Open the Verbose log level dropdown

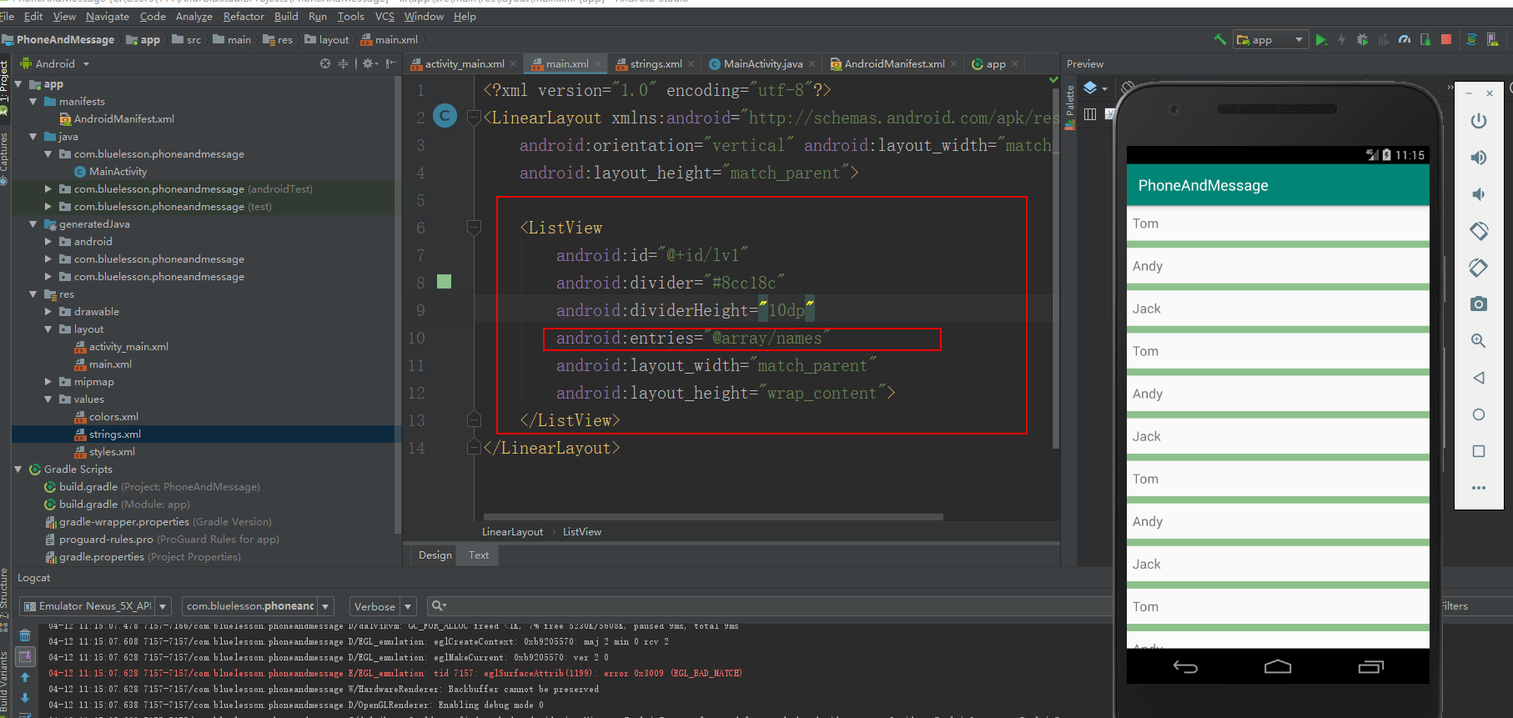click(383, 606)
